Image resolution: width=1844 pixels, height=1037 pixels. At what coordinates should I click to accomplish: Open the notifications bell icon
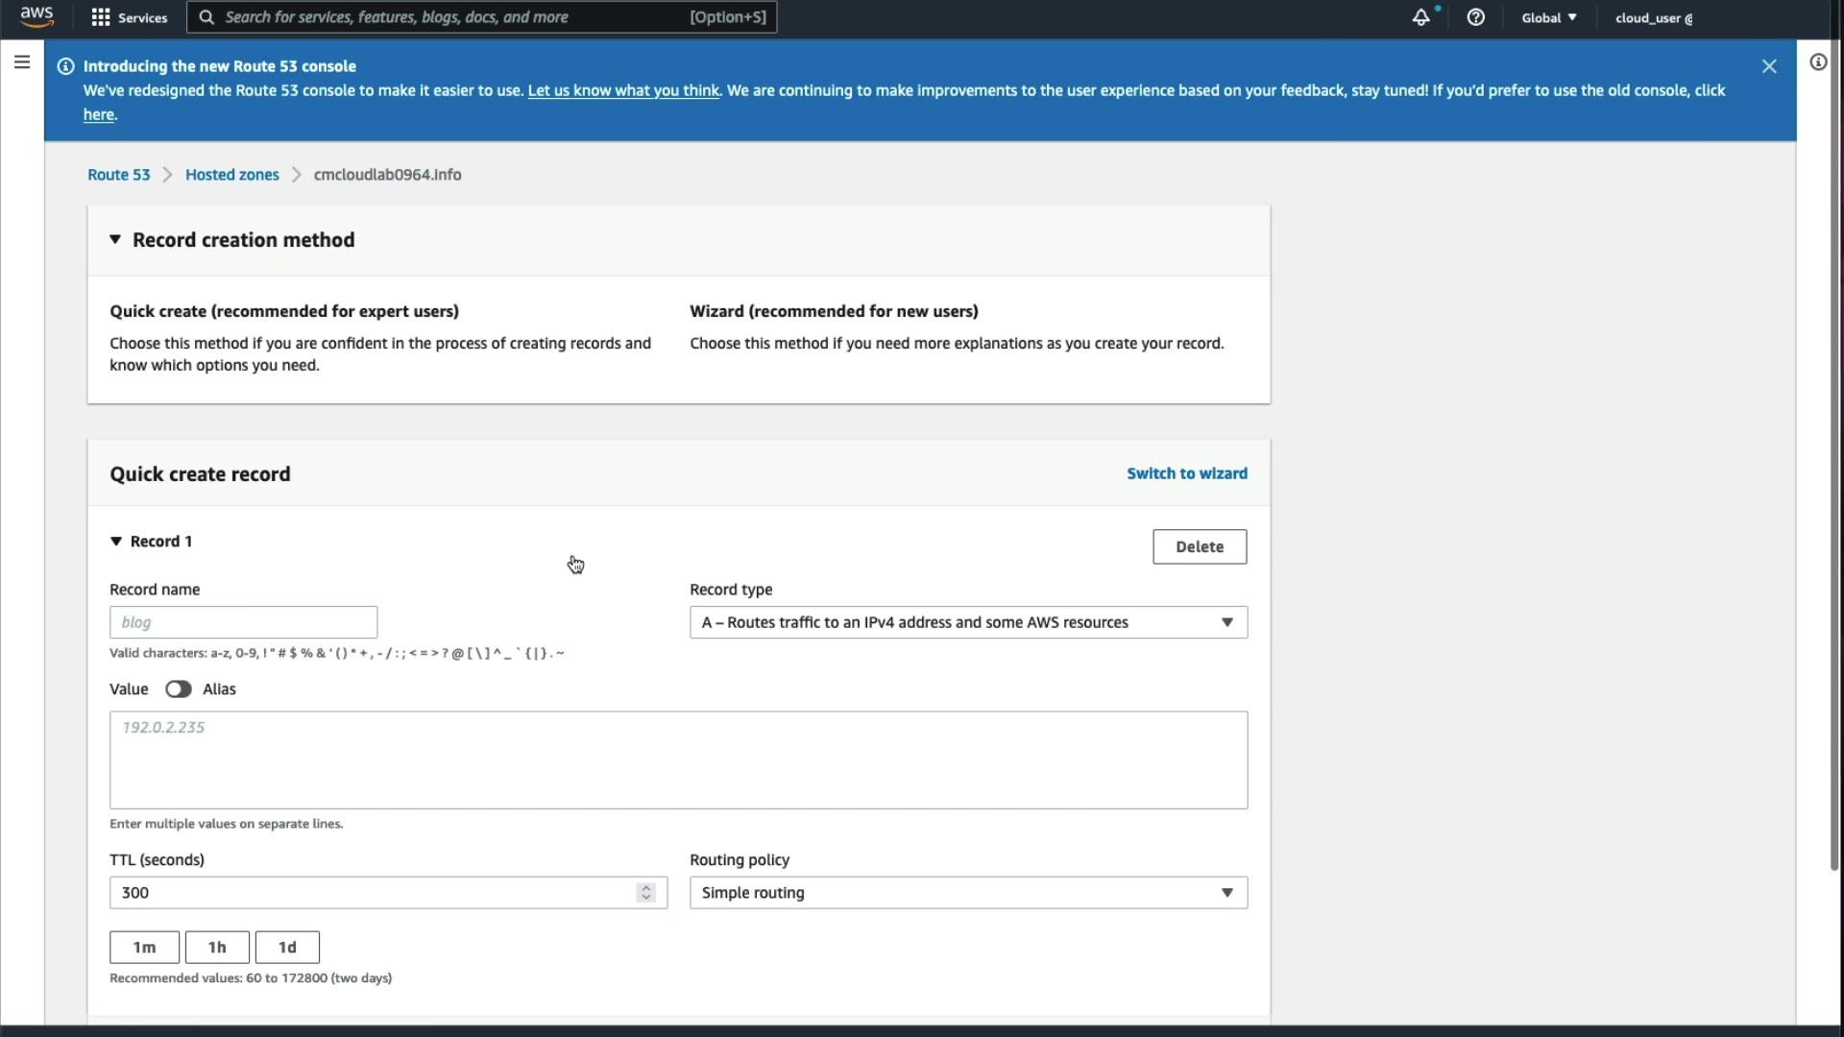(x=1420, y=17)
